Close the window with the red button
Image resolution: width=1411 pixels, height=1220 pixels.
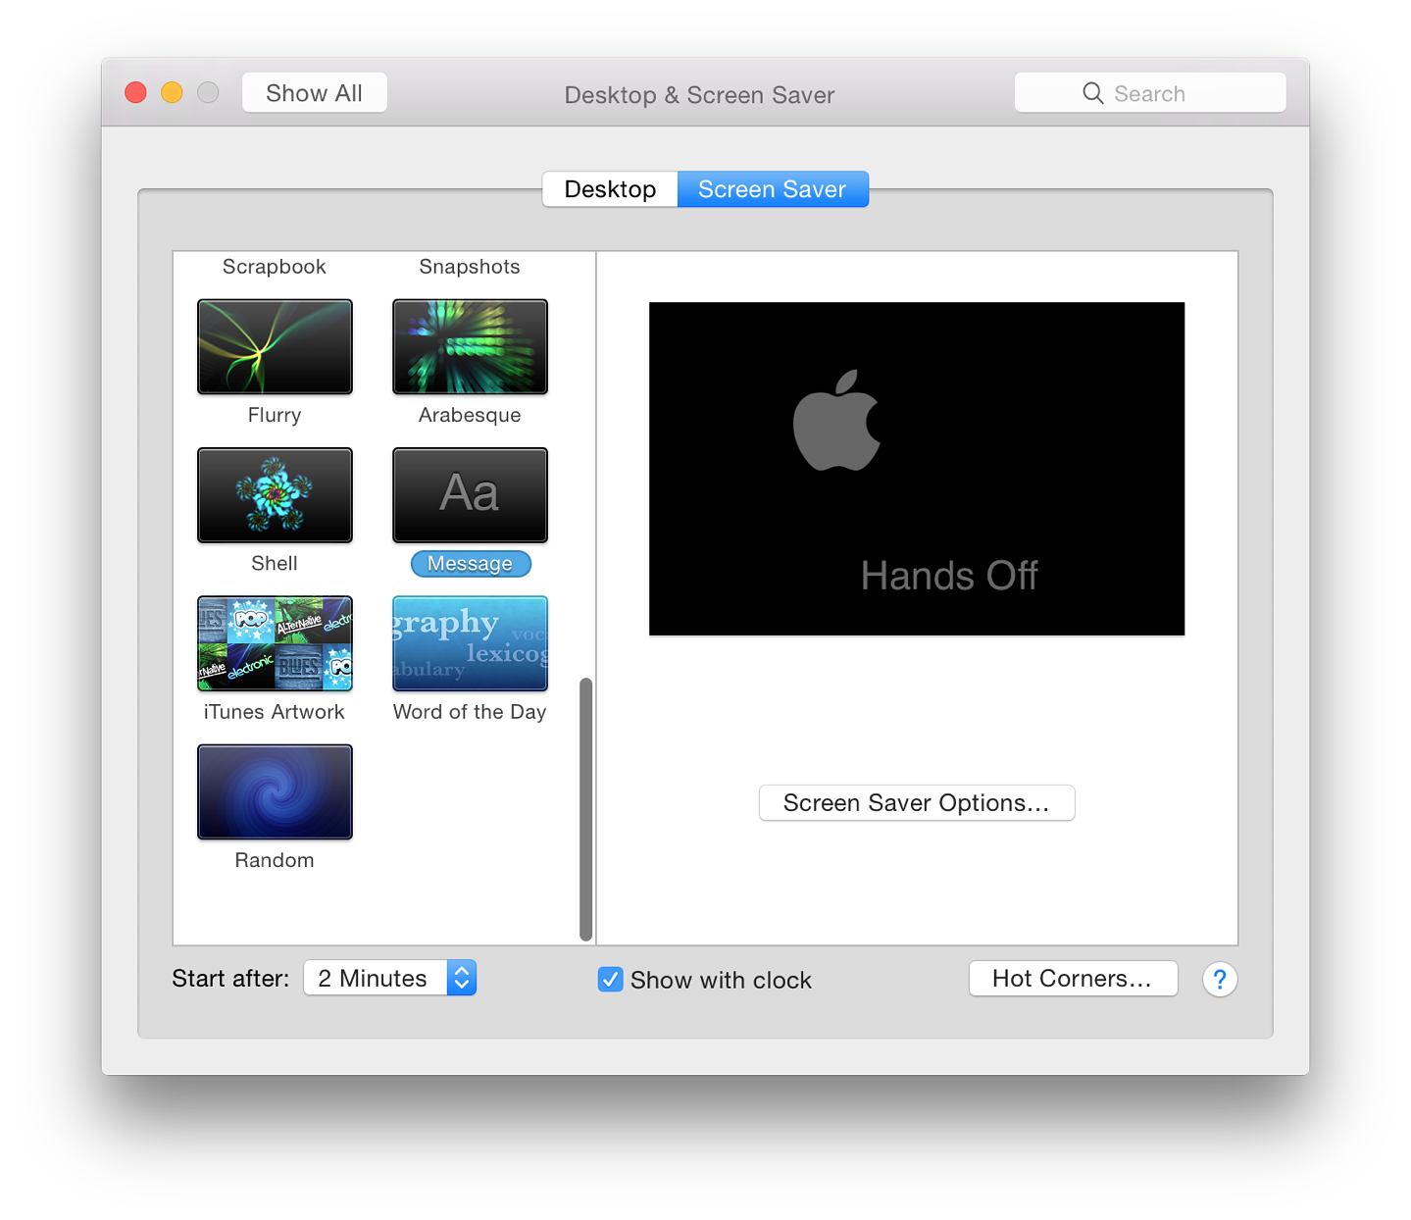(x=136, y=92)
